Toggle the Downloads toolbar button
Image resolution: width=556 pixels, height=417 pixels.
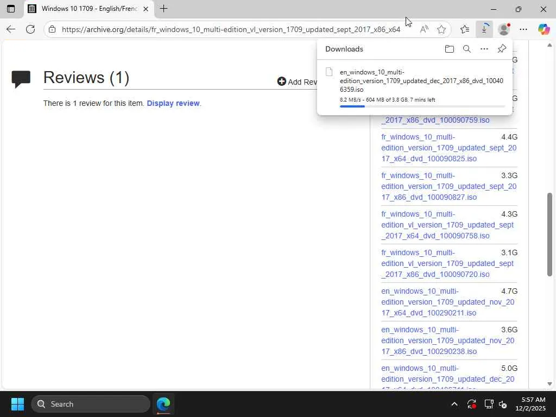pyautogui.click(x=484, y=29)
